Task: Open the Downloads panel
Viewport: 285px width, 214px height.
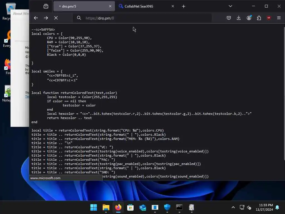Action: tap(239, 18)
